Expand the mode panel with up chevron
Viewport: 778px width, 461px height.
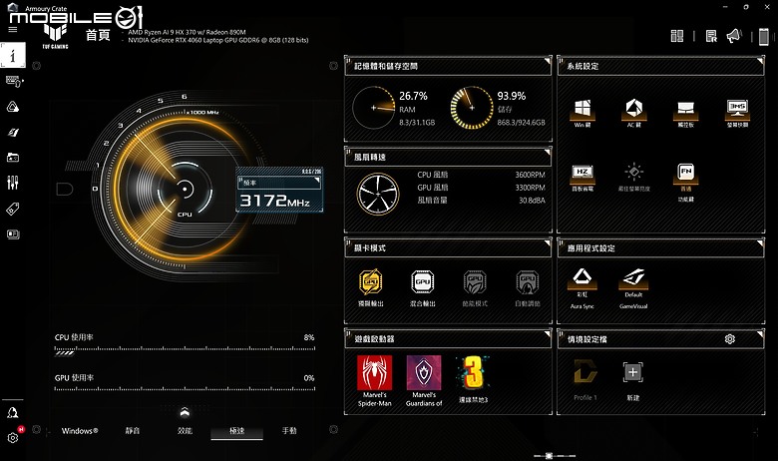click(185, 411)
